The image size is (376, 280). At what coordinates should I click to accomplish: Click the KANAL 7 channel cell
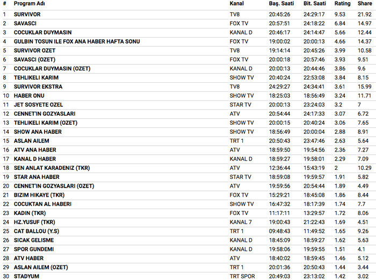241,222
